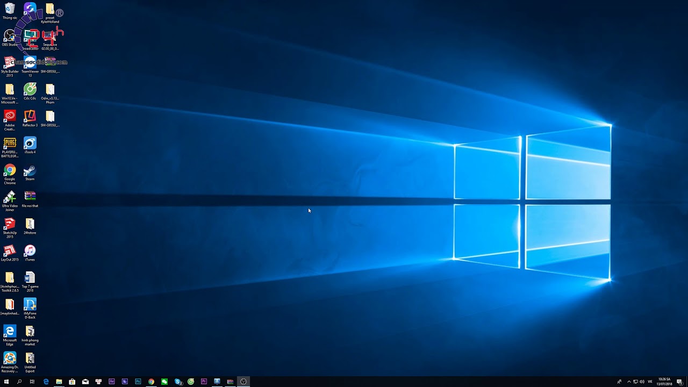This screenshot has width=688, height=387.
Task: Select the iTools 4 desktop shortcut
Action: [x=30, y=146]
